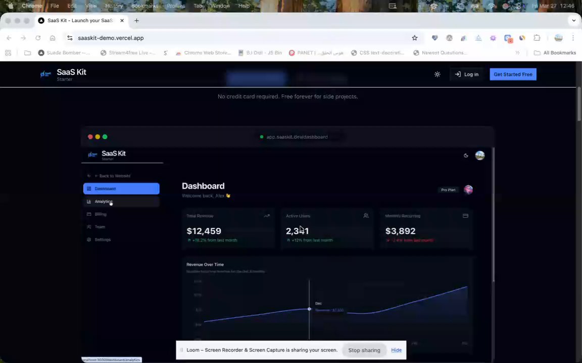Click the $3,892 monthly recurring value

400,231
